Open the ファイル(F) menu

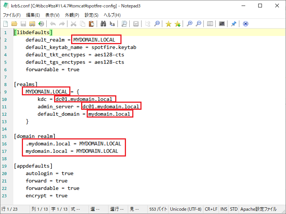pos(12,15)
